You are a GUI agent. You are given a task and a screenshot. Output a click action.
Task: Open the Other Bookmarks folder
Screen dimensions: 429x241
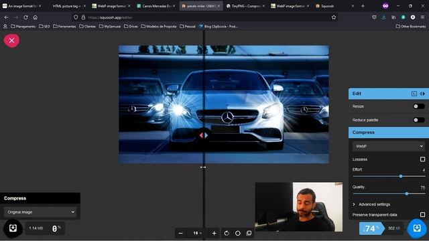tap(411, 27)
